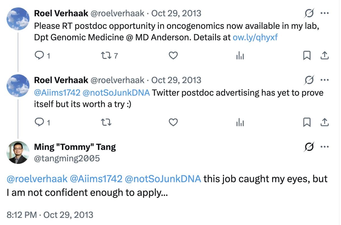
Task: Open the more options menu on the first tweet
Action: tap(325, 13)
